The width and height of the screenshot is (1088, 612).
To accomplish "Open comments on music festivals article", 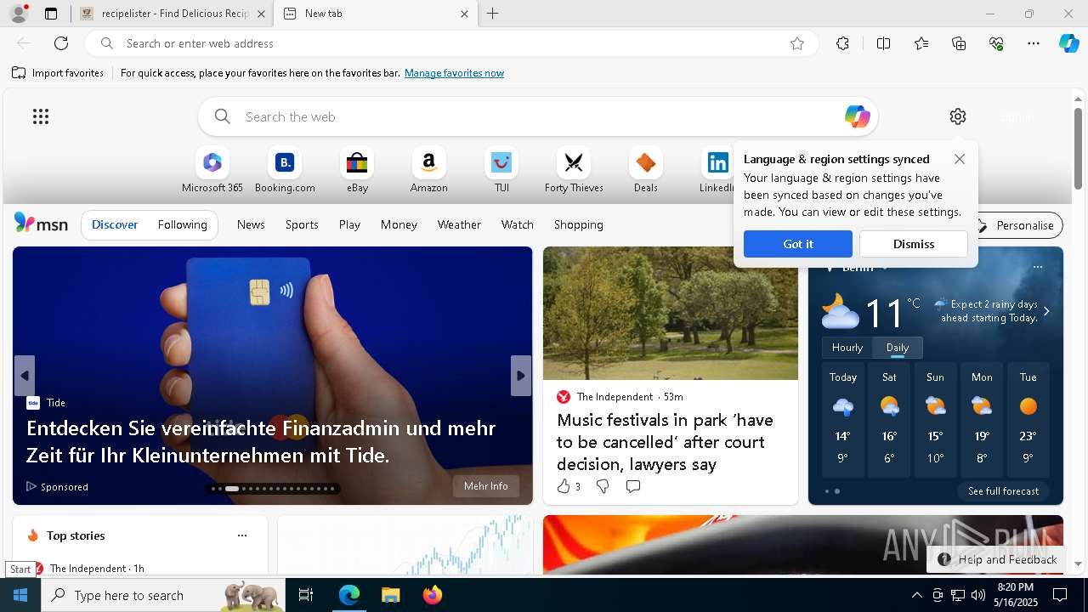I will coord(633,486).
